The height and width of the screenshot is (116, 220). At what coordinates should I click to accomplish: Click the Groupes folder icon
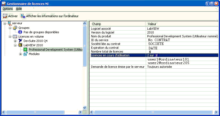point(15,28)
